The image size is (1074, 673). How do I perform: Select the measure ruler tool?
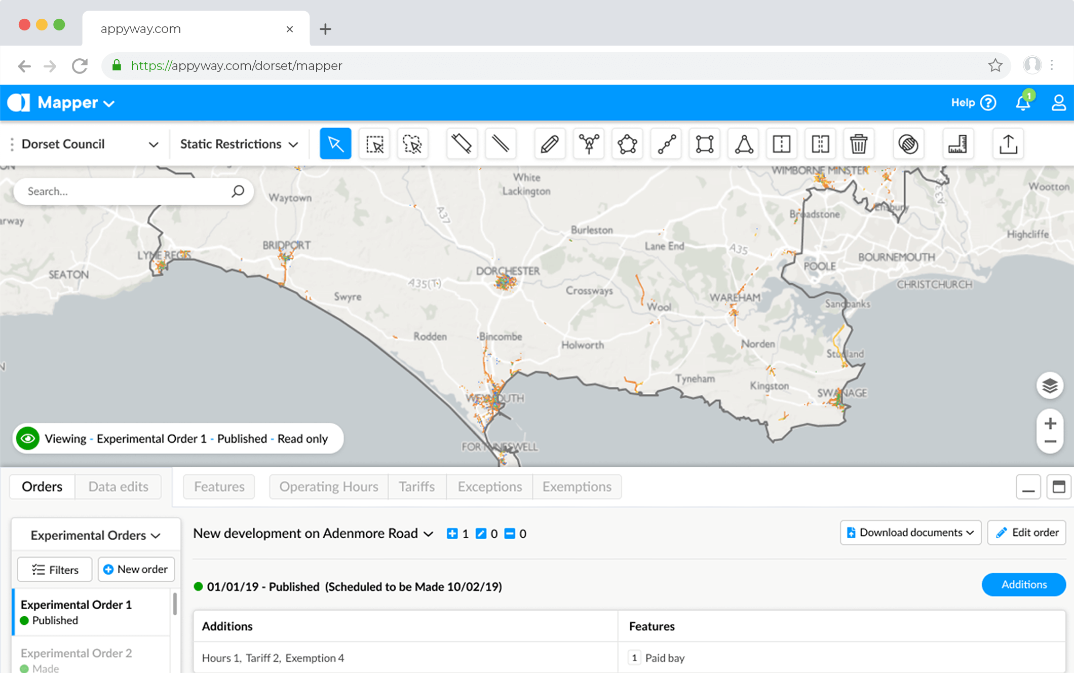957,144
